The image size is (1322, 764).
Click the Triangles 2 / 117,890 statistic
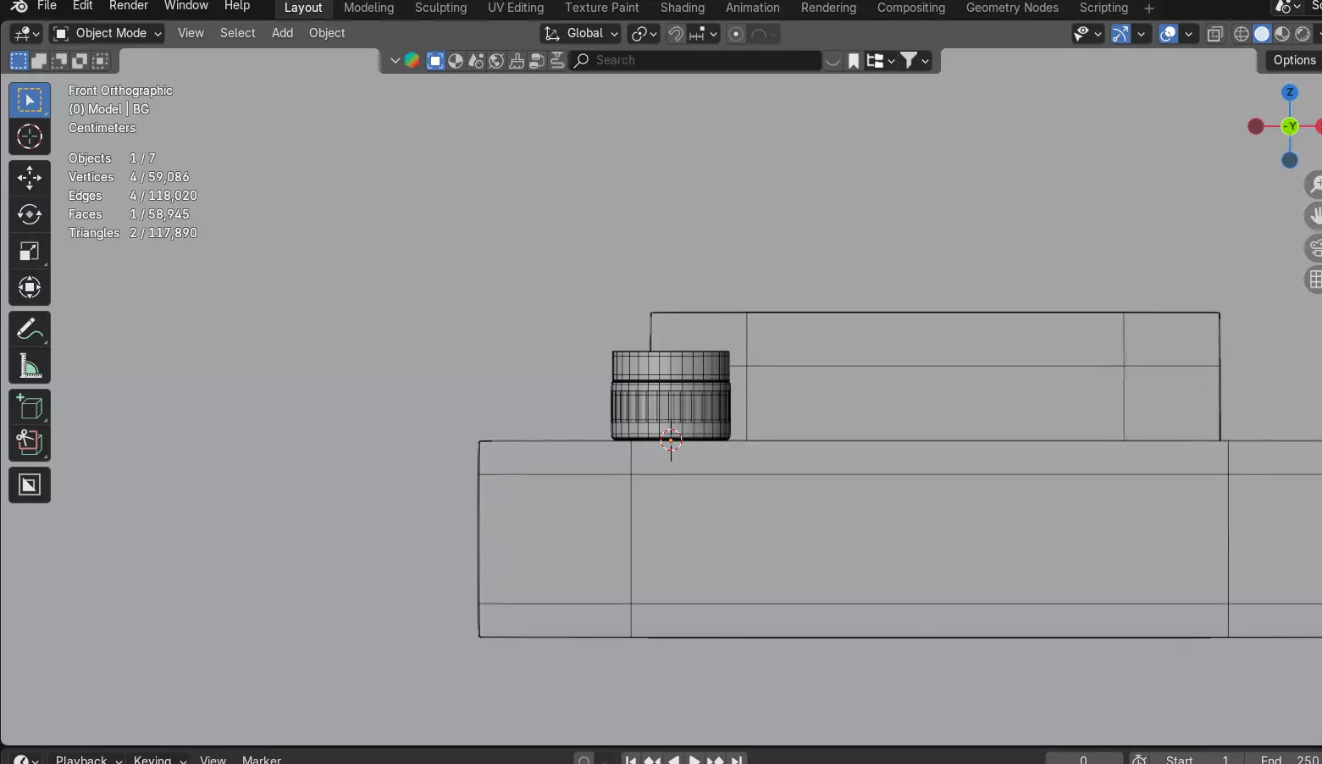[x=133, y=233]
